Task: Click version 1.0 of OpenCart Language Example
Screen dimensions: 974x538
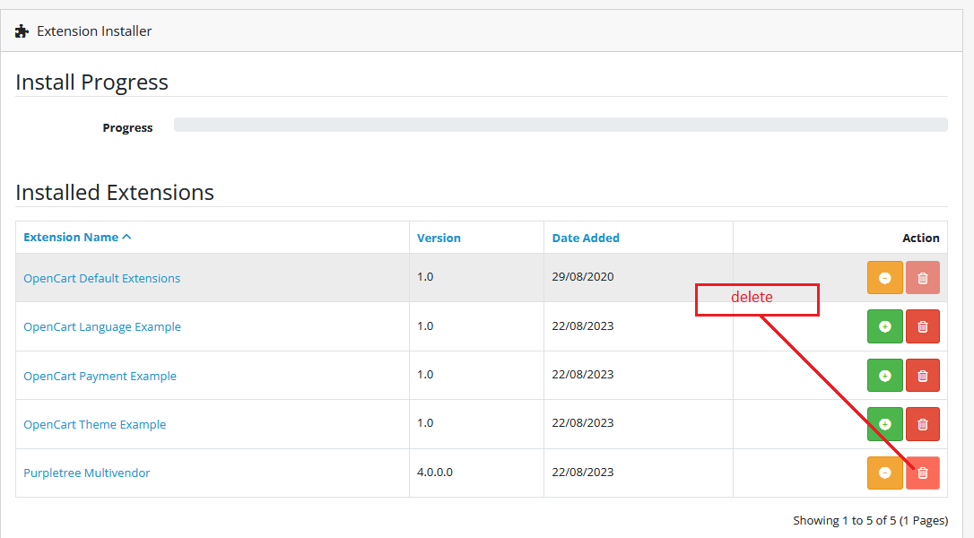Action: click(x=425, y=326)
